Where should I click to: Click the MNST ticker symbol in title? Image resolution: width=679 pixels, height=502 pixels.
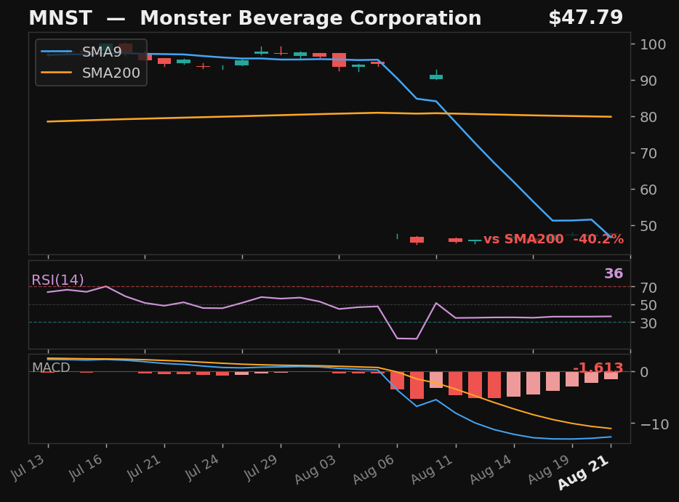coord(60,18)
